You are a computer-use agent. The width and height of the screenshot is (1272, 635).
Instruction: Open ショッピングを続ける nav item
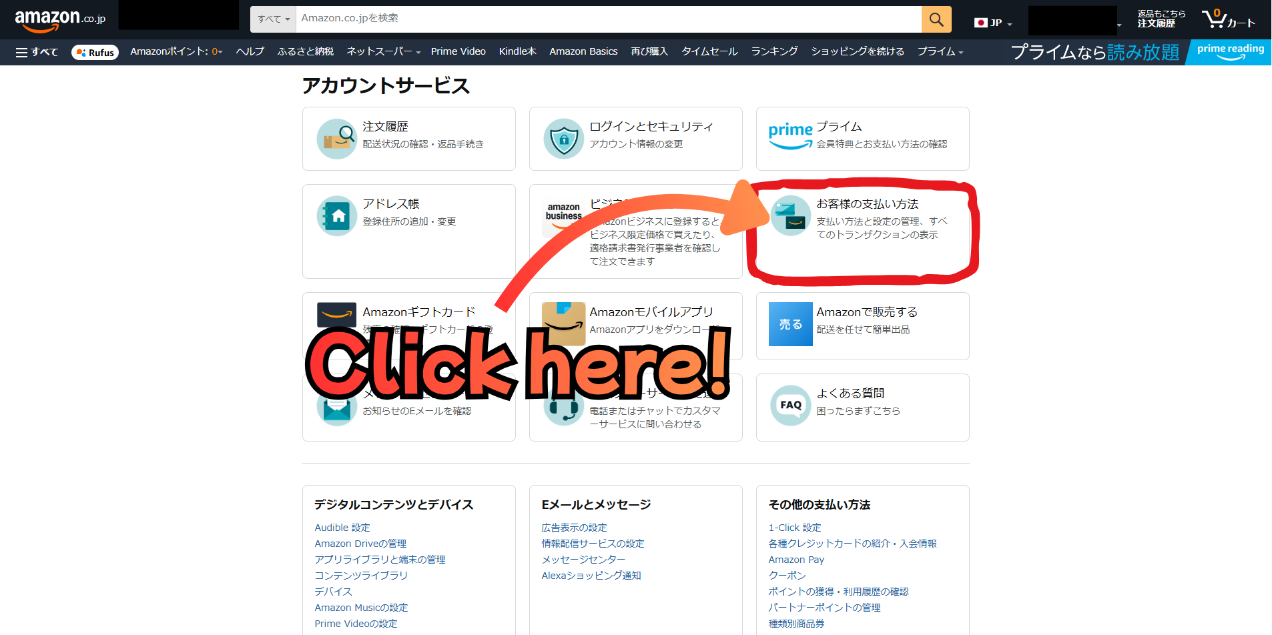coord(858,51)
